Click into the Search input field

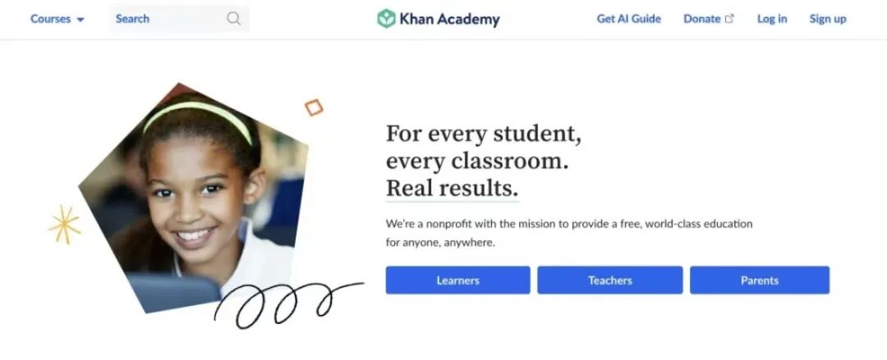[179, 19]
